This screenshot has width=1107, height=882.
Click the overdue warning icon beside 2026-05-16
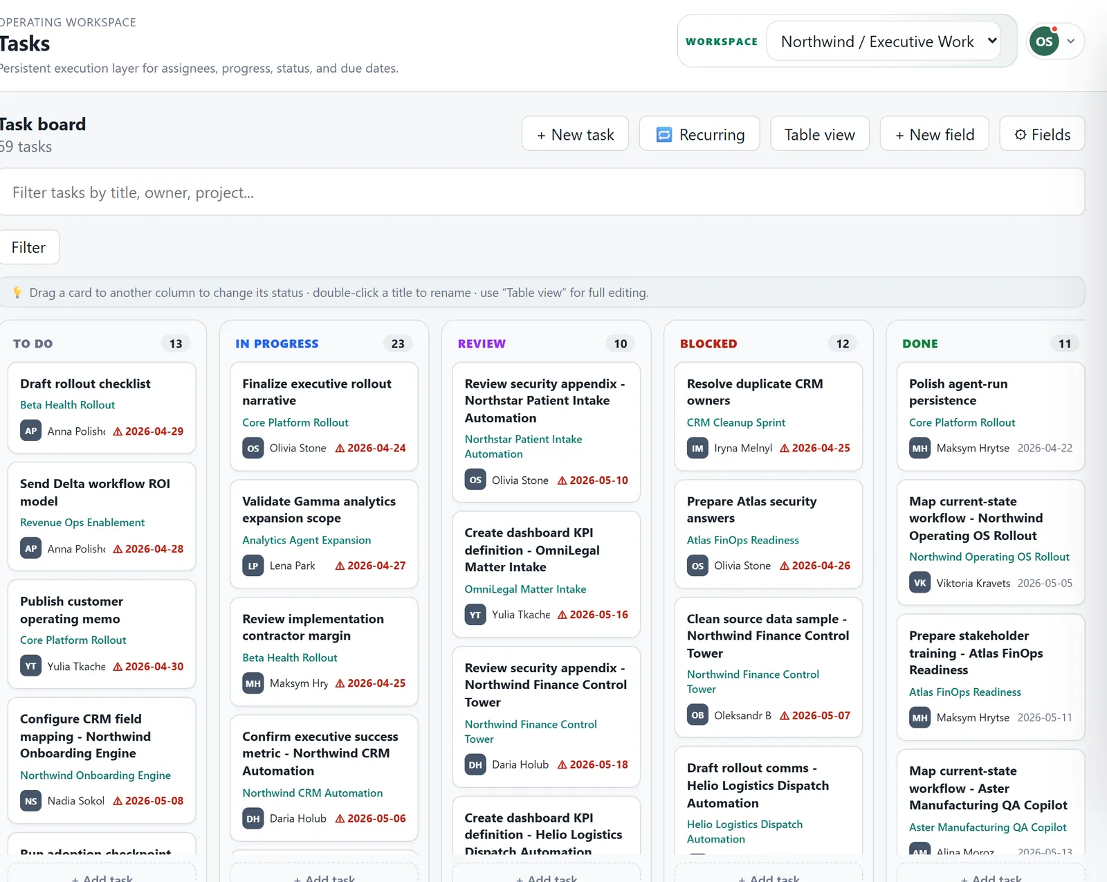tap(562, 615)
